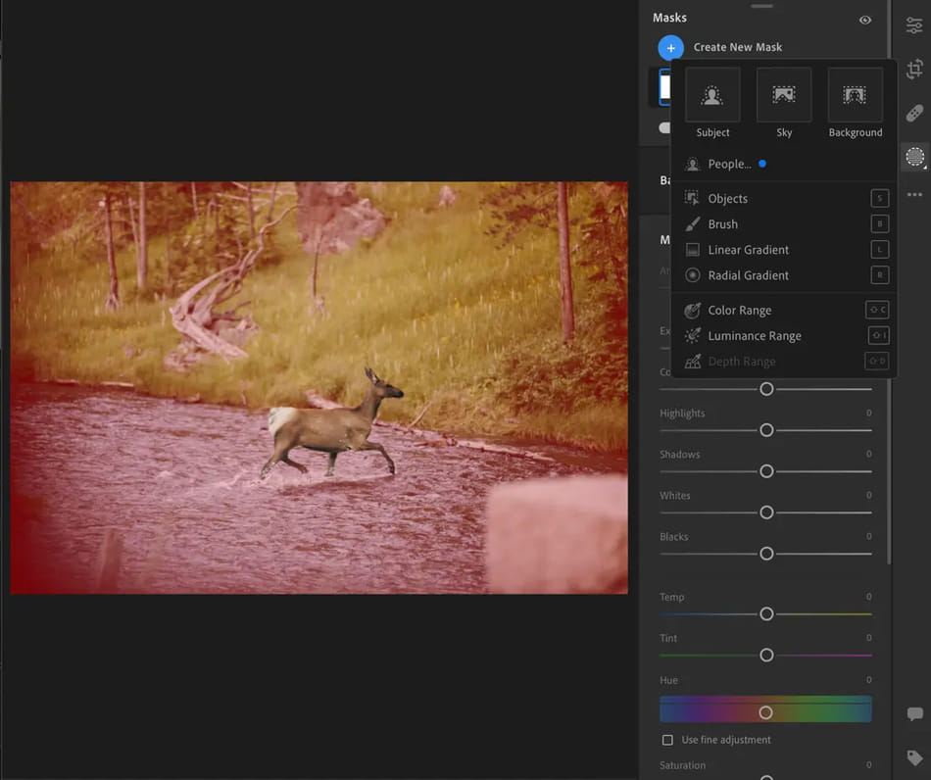This screenshot has height=780, width=931.
Task: Click the Shadows value 0
Action: tap(868, 454)
